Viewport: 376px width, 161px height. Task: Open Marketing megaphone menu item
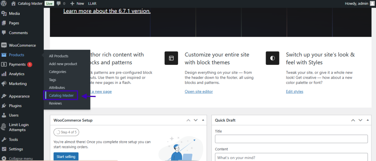tap(18, 84)
